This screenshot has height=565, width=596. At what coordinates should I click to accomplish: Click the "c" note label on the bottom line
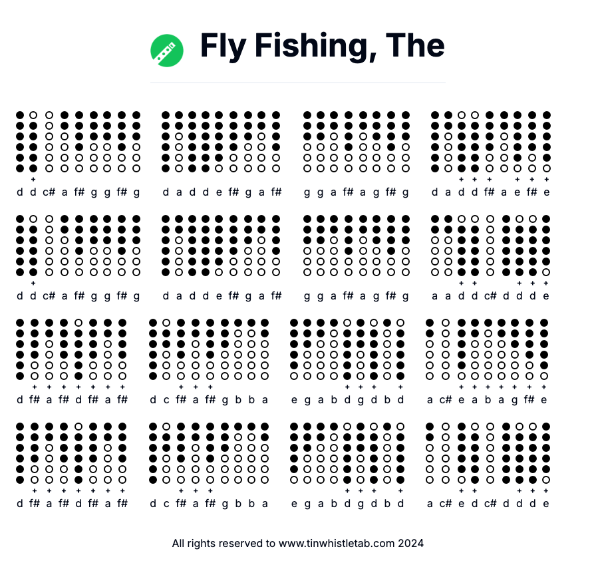point(167,504)
